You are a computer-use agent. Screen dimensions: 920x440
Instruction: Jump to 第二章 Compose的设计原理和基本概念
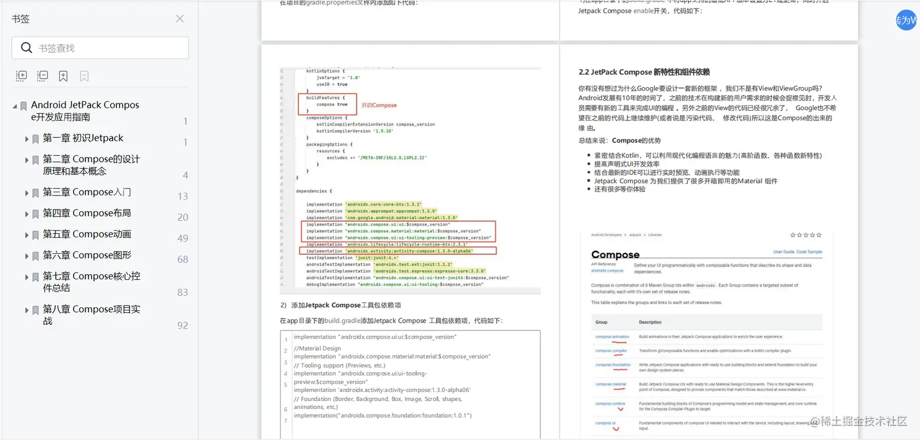91,165
